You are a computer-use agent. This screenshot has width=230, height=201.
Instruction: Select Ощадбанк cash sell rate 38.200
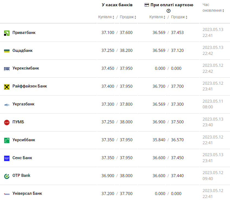[126, 51]
